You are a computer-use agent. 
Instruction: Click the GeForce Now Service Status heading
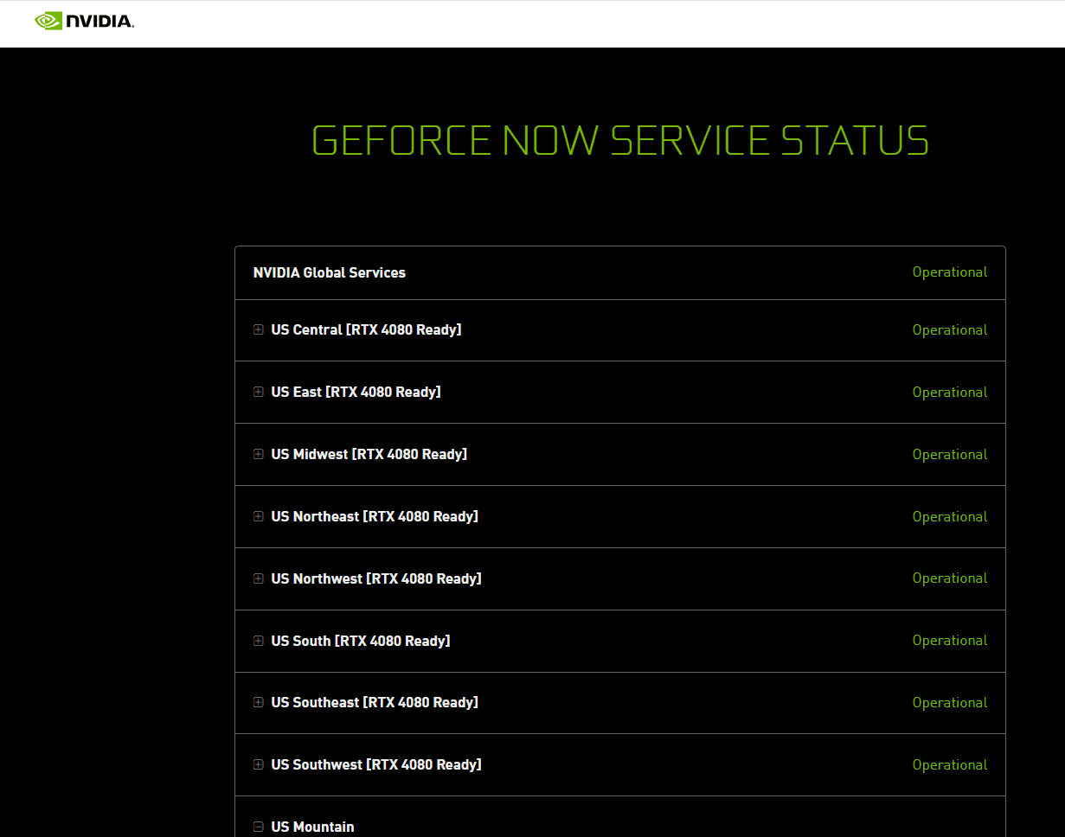pyautogui.click(x=619, y=141)
